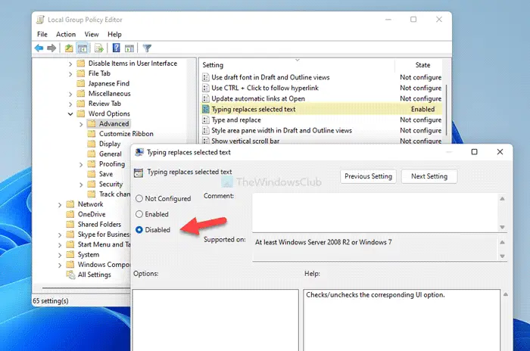530x351 pixels.
Task: Click the Next Setting button
Action: 429,176
